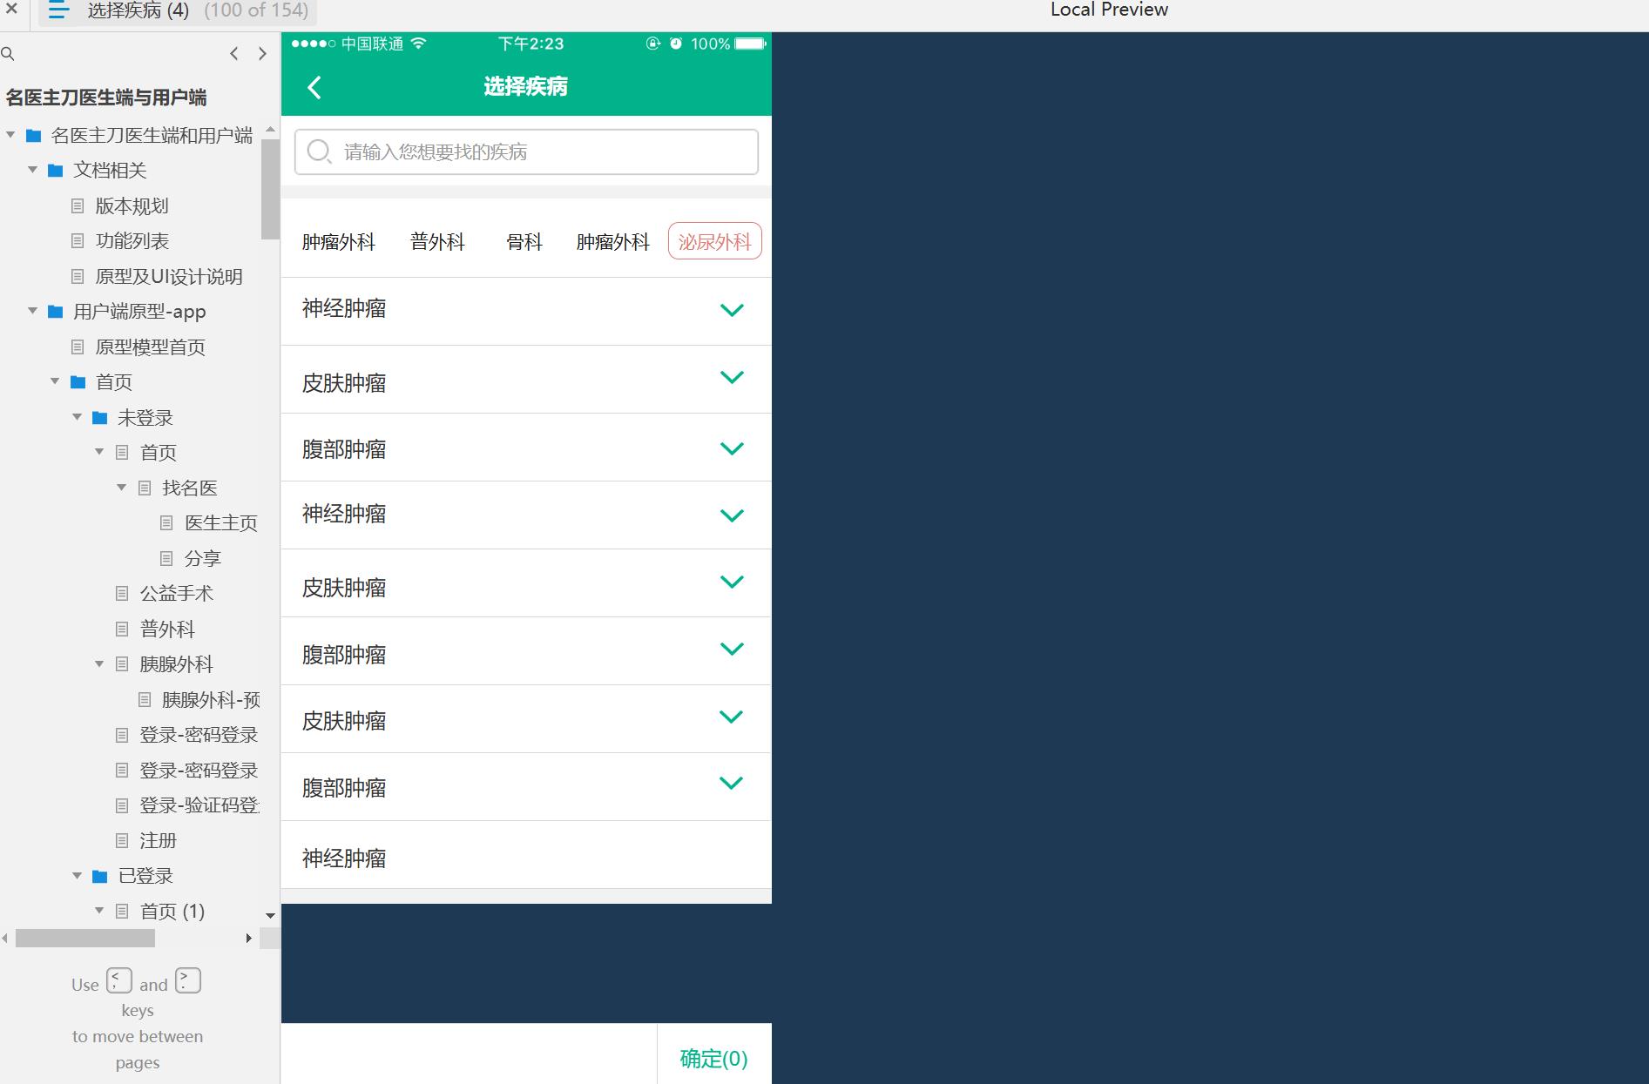The height and width of the screenshot is (1084, 1649).
Task: Expand the first 神经肿瘤 row chevron
Action: tap(732, 310)
